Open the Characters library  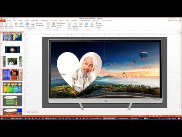point(53,25)
